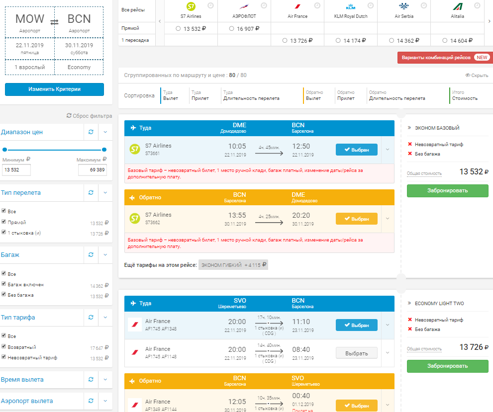
Task: Collapse the Багаж filter section
Action: 105,254
